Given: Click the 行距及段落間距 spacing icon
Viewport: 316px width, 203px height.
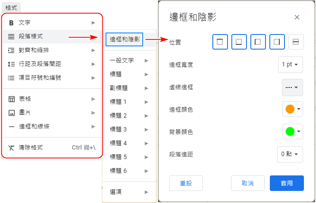Looking at the screenshot, I should click(x=11, y=64).
